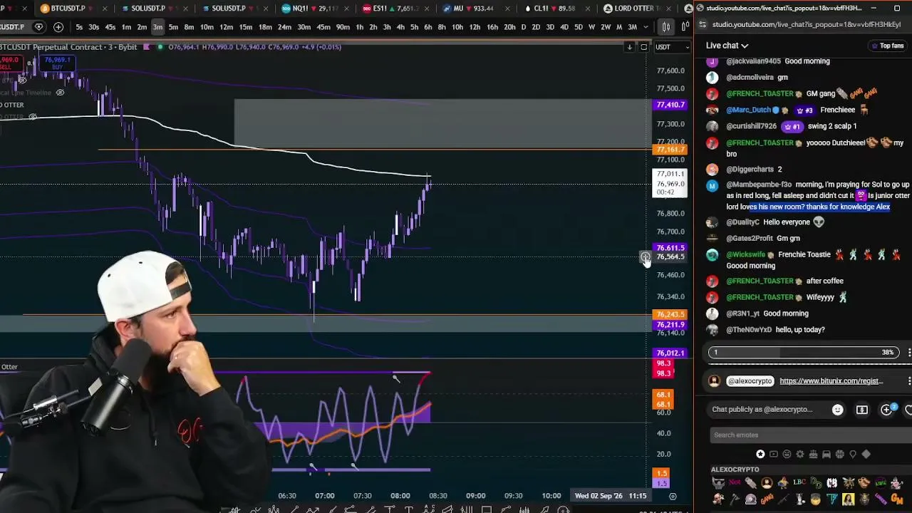
Task: Click the diamond icon beside symbol search
Action: coord(38,27)
